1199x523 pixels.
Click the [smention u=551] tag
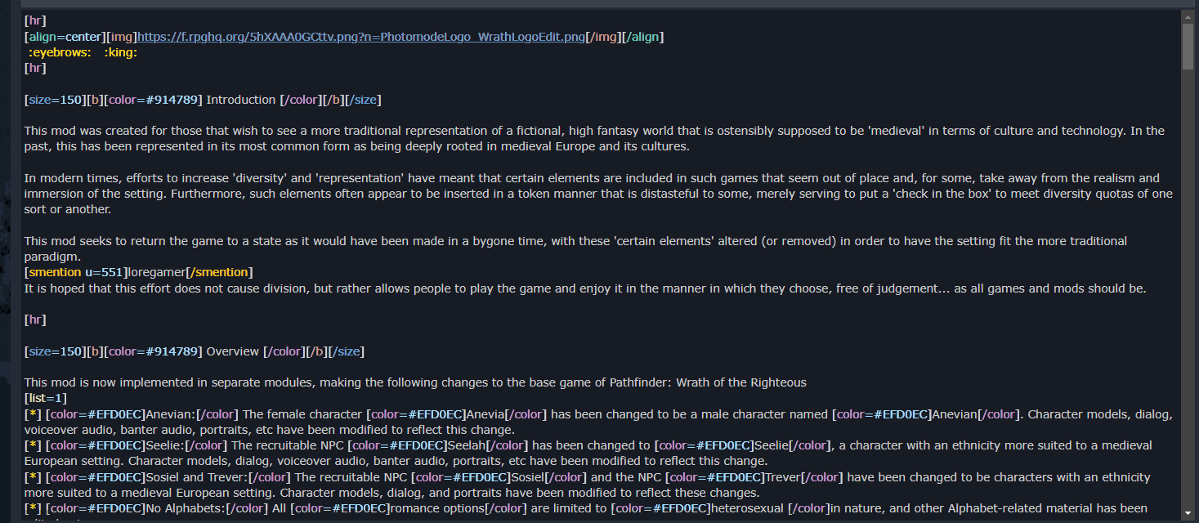(76, 272)
